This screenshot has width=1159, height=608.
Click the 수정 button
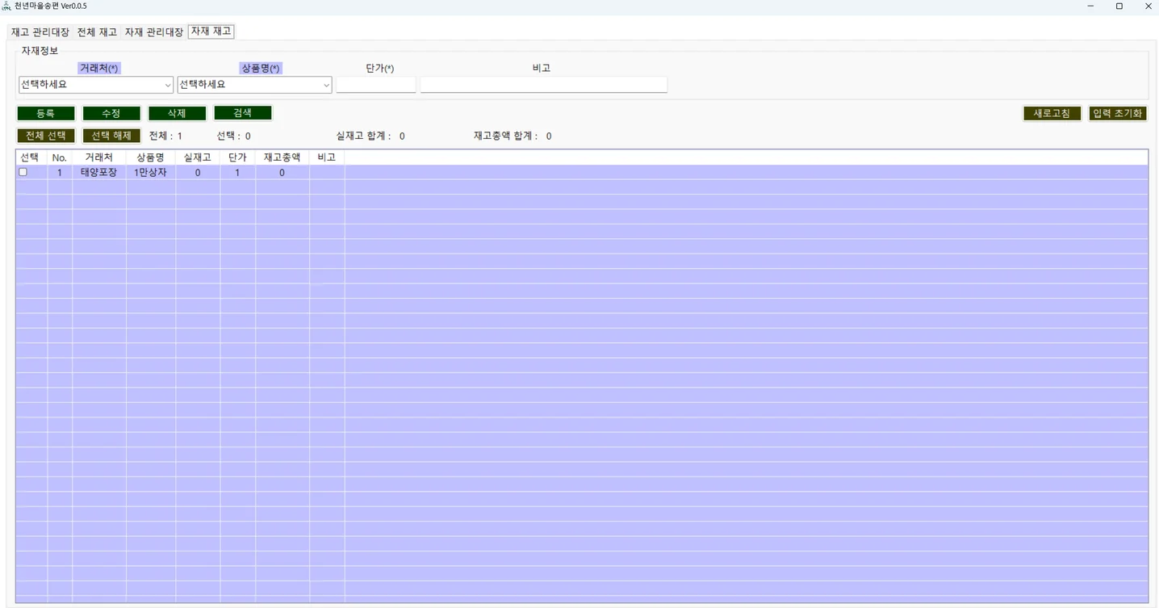coord(111,114)
